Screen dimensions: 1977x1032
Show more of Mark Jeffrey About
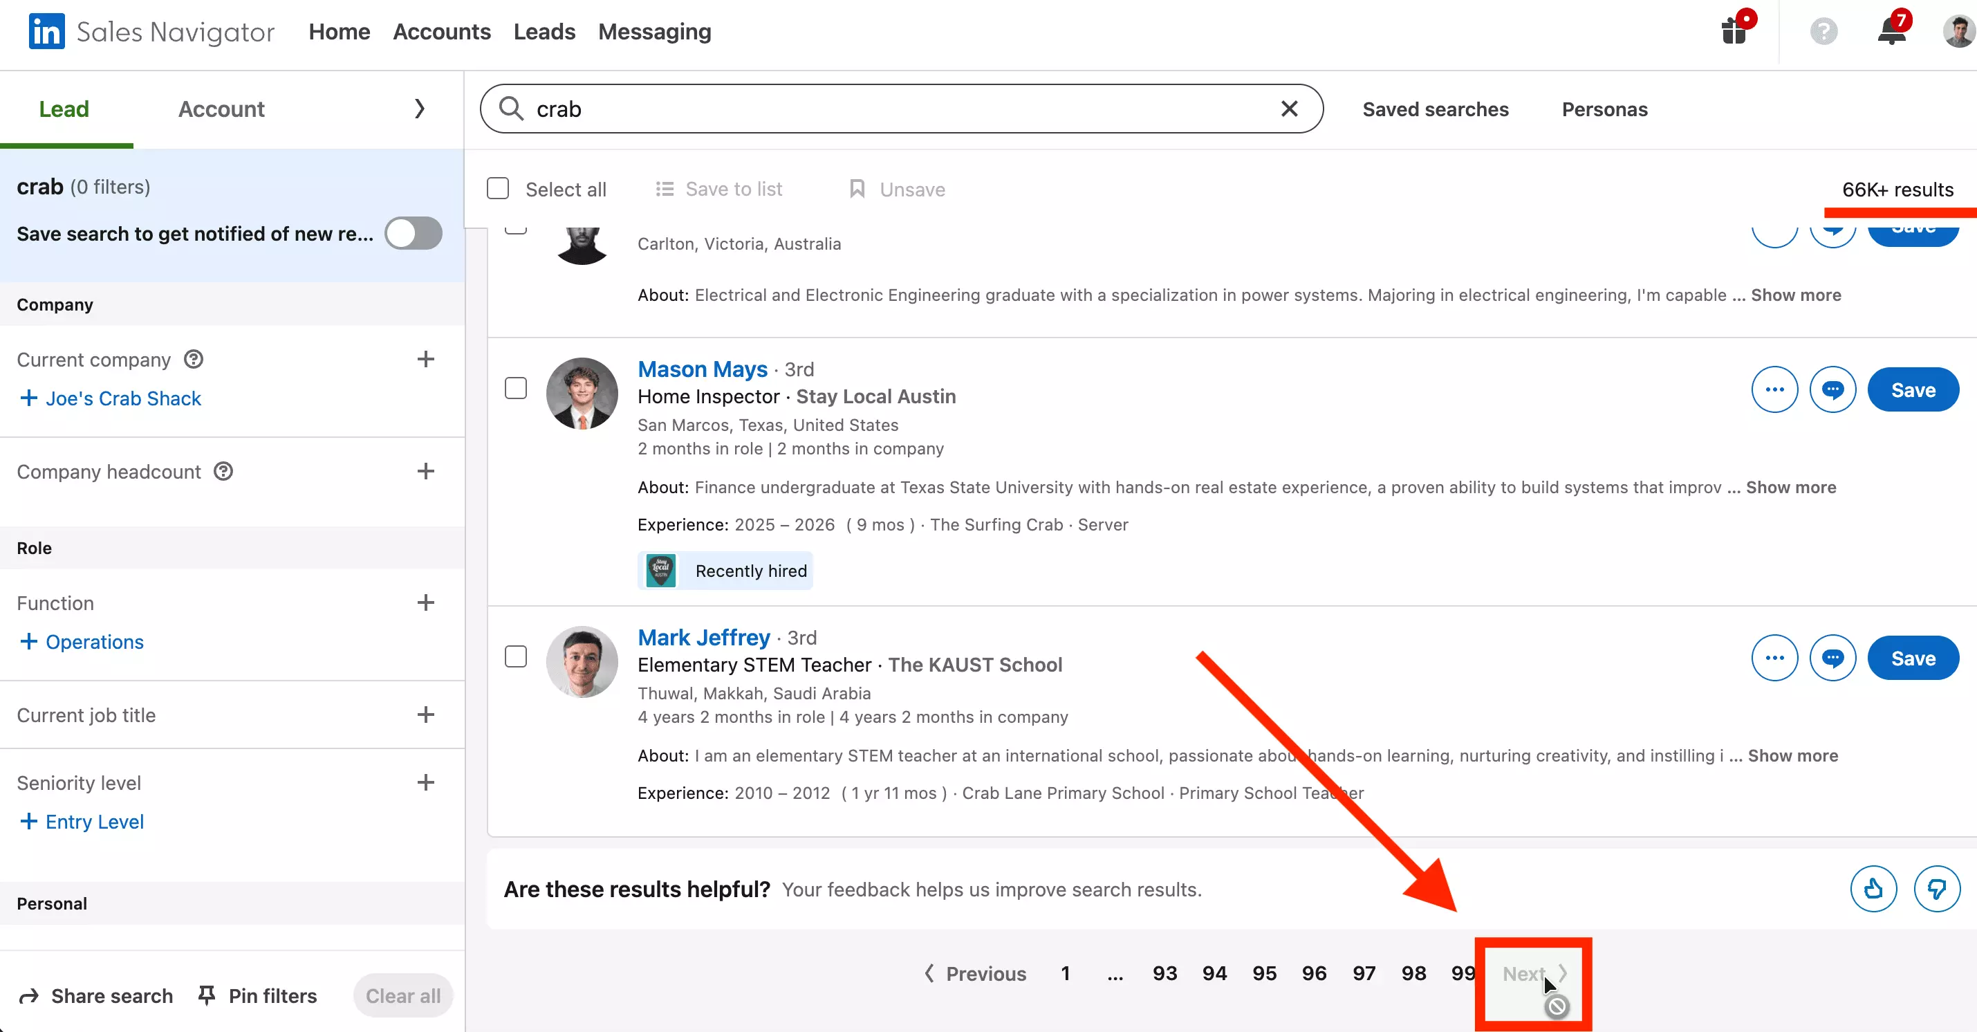(x=1792, y=755)
